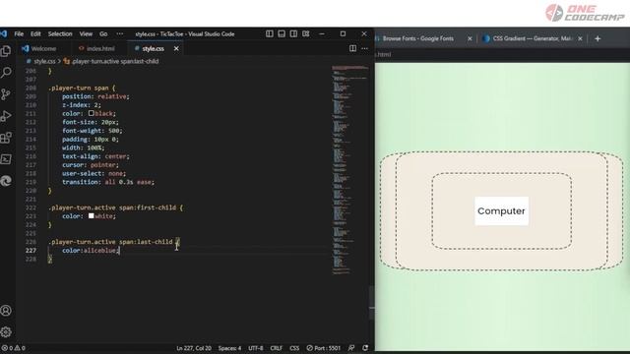Open the File menu
This screenshot has width=630, height=354.
click(x=19, y=34)
